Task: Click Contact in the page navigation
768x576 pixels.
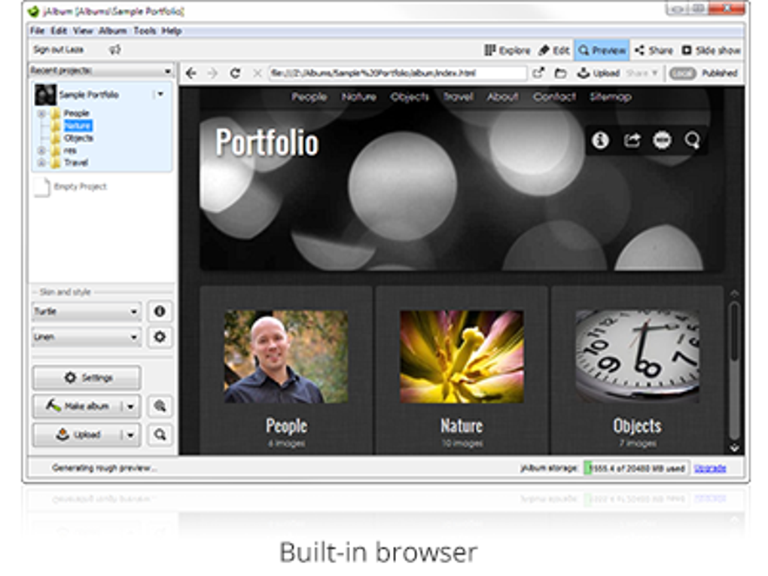Action: pos(554,97)
